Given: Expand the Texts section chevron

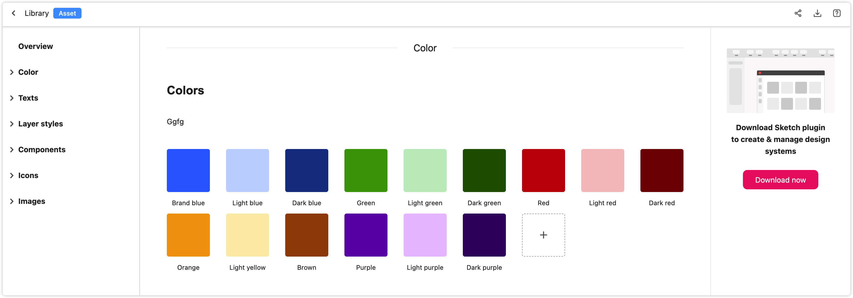Looking at the screenshot, I should [x=12, y=98].
